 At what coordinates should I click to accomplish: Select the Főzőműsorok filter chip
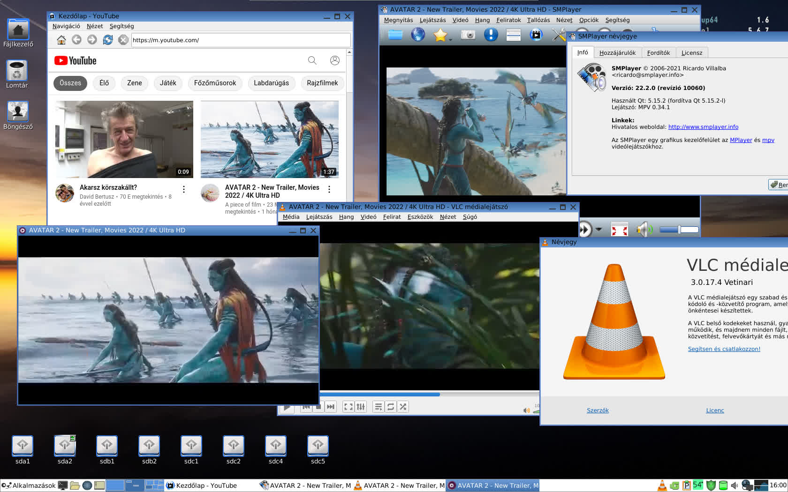coord(215,83)
